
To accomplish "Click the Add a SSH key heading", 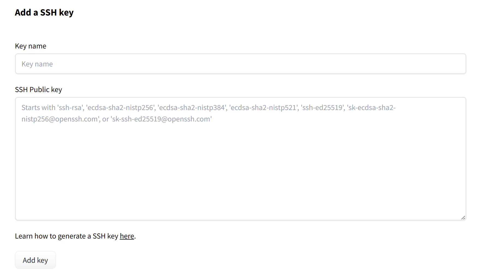I will coord(44,12).
